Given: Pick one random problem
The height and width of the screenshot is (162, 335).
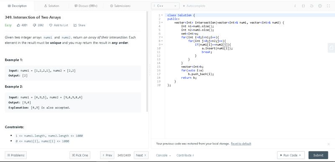Looking at the screenshot, I should (80, 155).
